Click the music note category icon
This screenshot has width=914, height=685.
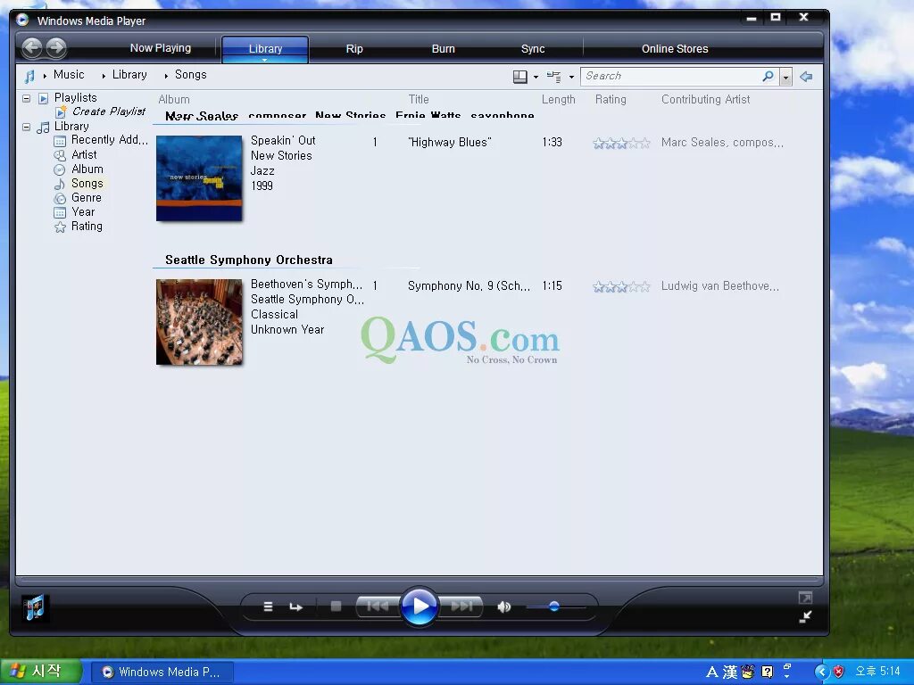tap(29, 77)
